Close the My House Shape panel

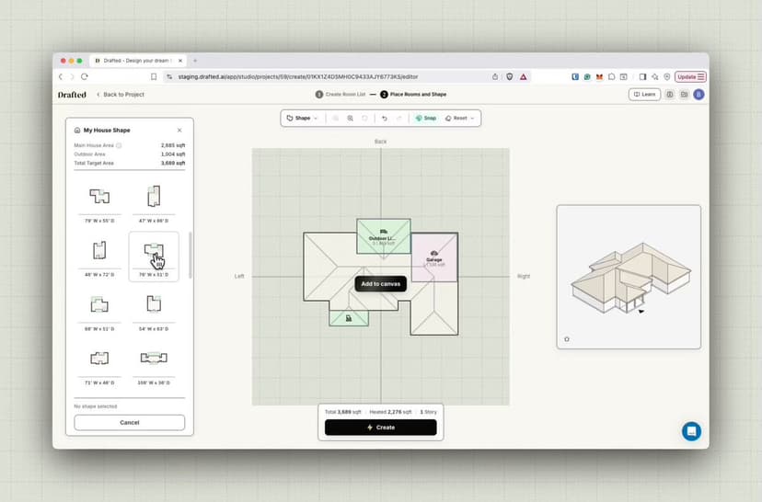[179, 131]
